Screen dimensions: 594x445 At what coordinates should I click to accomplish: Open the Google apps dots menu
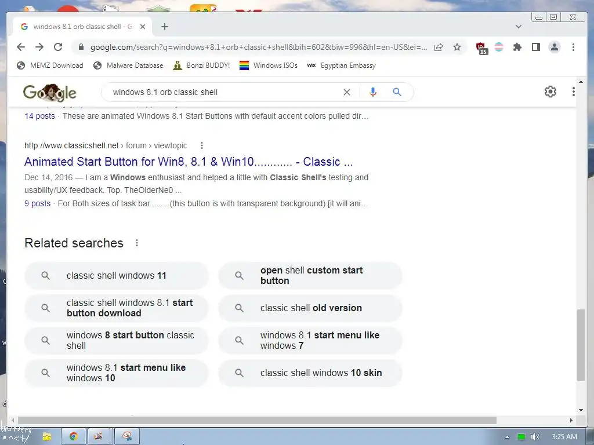click(574, 92)
